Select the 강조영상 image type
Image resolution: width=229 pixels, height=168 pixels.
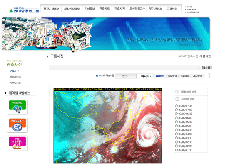click(x=172, y=76)
